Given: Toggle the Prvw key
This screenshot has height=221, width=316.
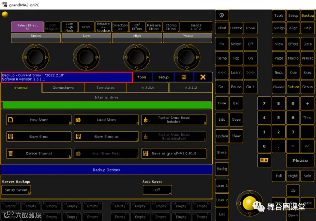Looking at the screenshot, I should 250,28.
